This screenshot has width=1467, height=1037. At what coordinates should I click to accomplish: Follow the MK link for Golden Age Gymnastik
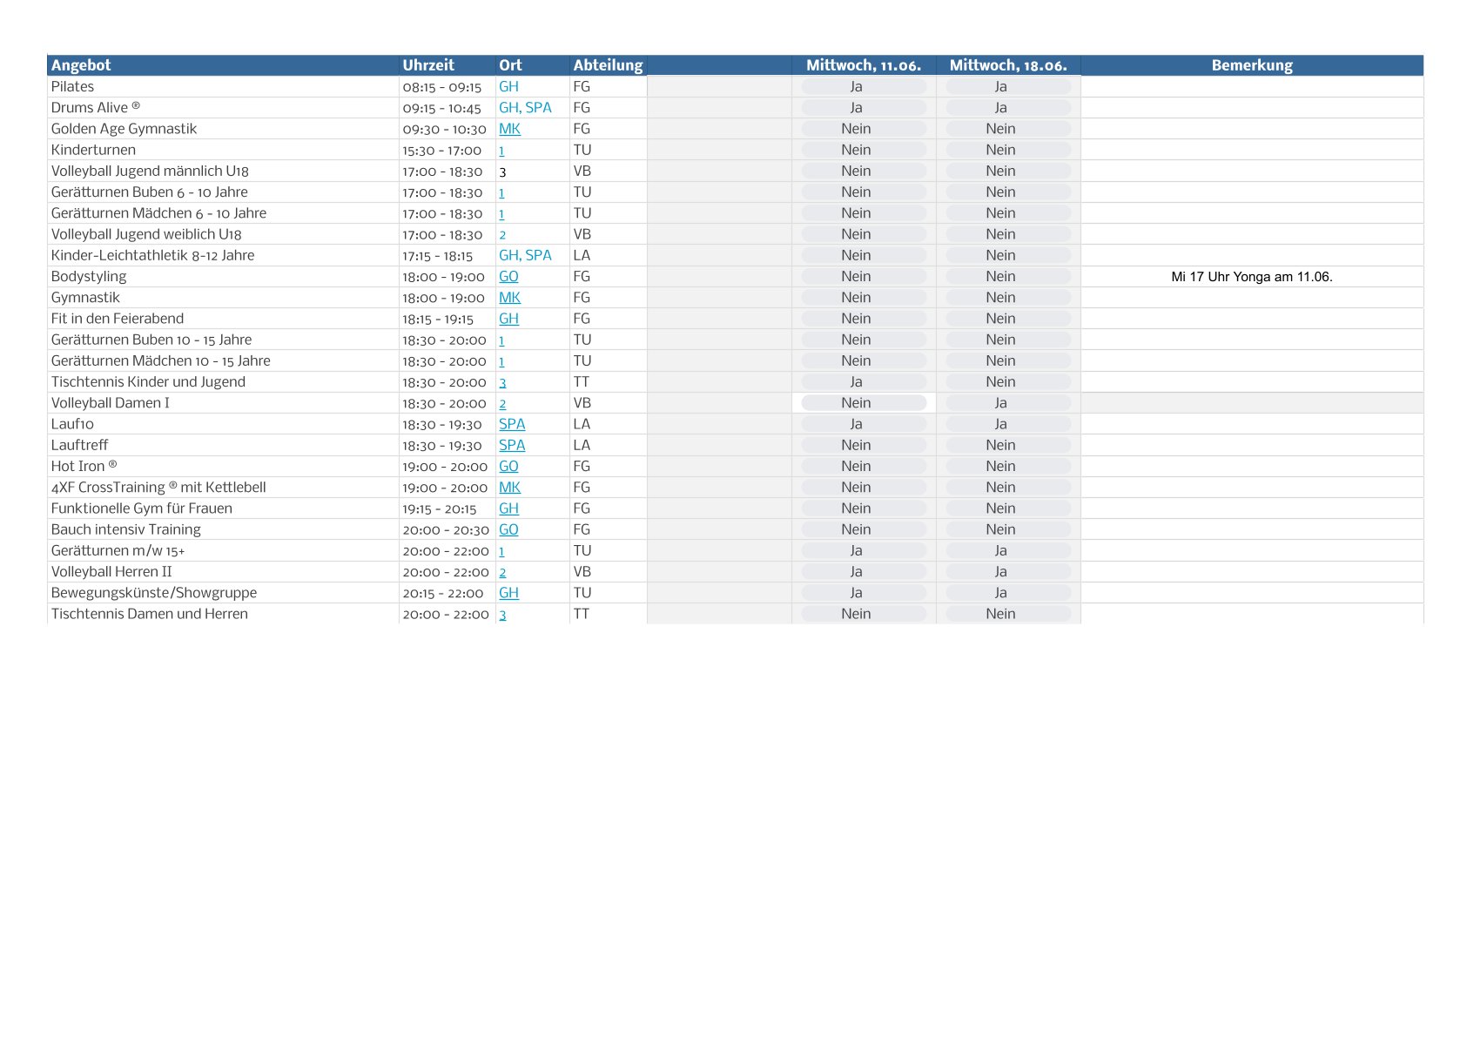point(509,129)
